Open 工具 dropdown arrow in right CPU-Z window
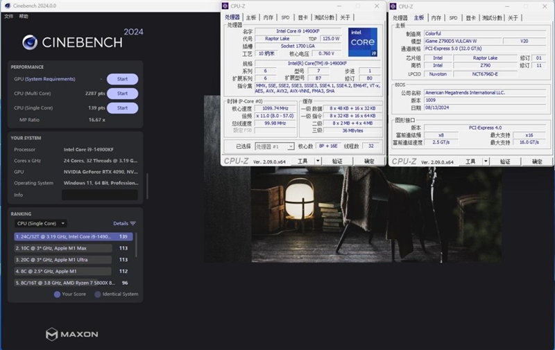555x350 pixels. (486, 161)
